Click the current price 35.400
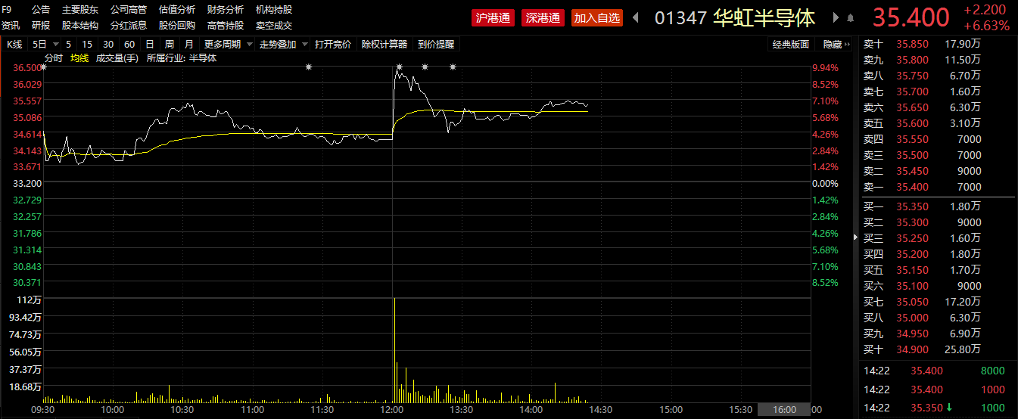1018x419 pixels. click(911, 17)
